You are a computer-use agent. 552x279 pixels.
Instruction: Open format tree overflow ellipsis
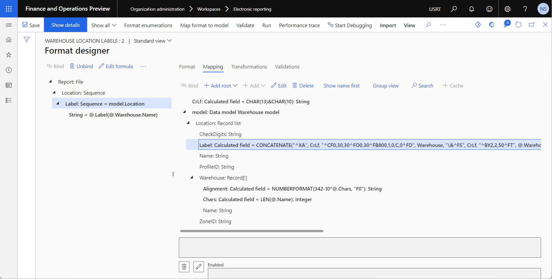point(143,66)
